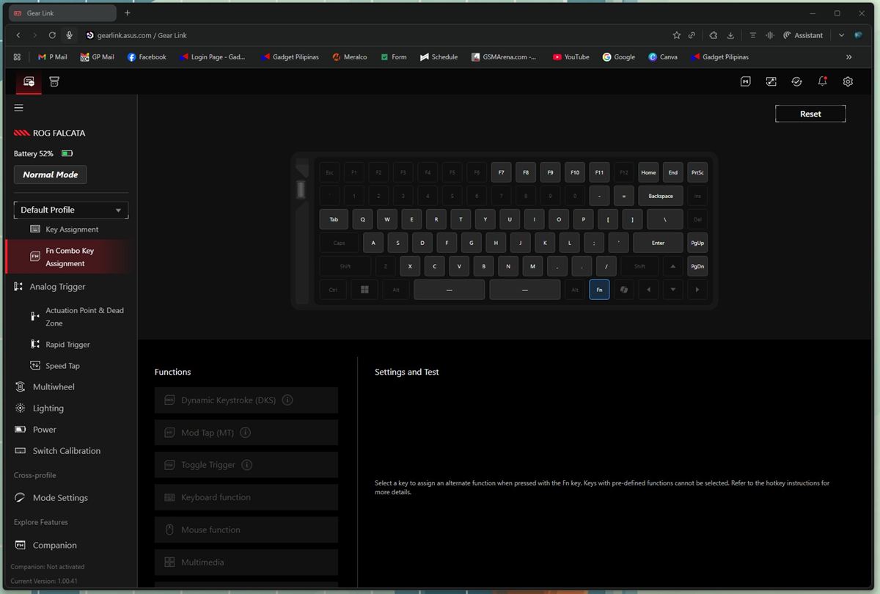Image resolution: width=880 pixels, height=594 pixels.
Task: Choose Dynamic Keystroke (DKS) function
Action: click(x=246, y=400)
